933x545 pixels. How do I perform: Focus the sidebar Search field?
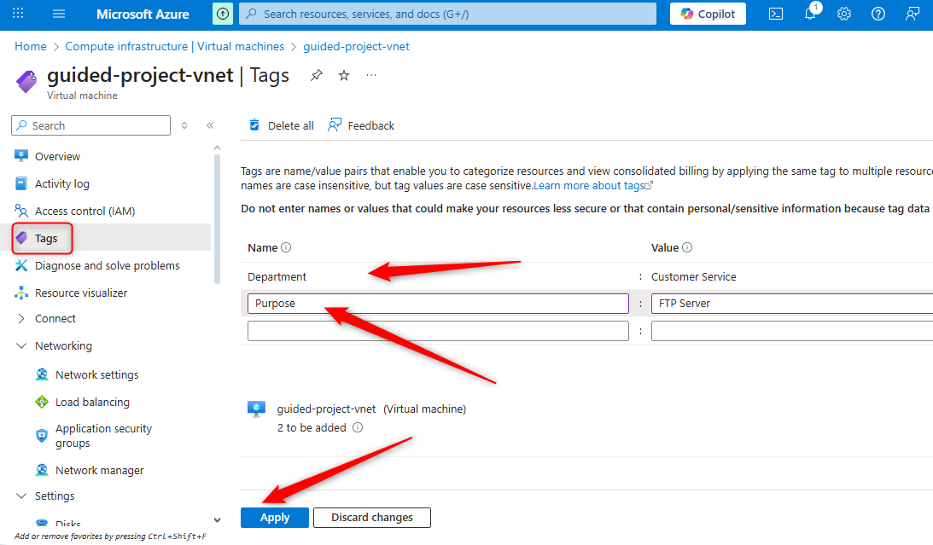point(91,125)
